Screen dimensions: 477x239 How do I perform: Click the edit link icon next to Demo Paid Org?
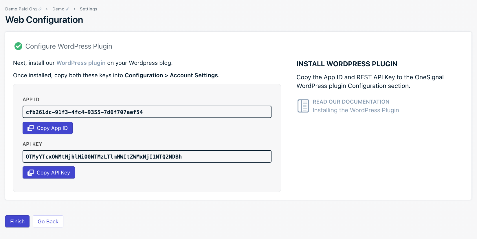[x=40, y=9]
